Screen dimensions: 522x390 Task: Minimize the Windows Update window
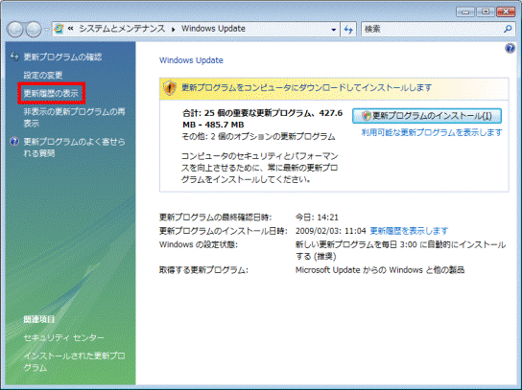pyautogui.click(x=465, y=11)
